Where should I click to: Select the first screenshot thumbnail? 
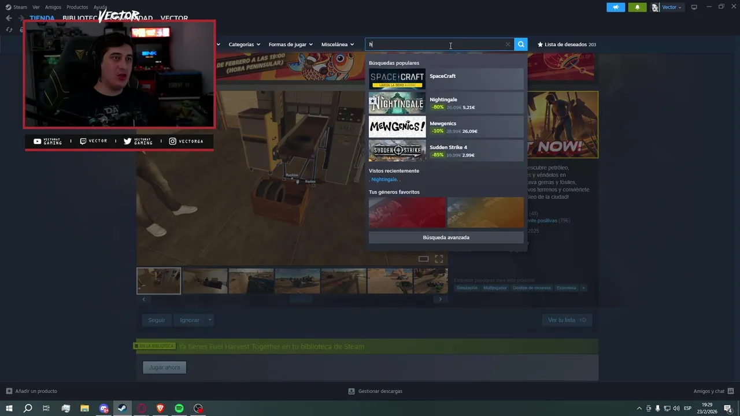point(158,281)
